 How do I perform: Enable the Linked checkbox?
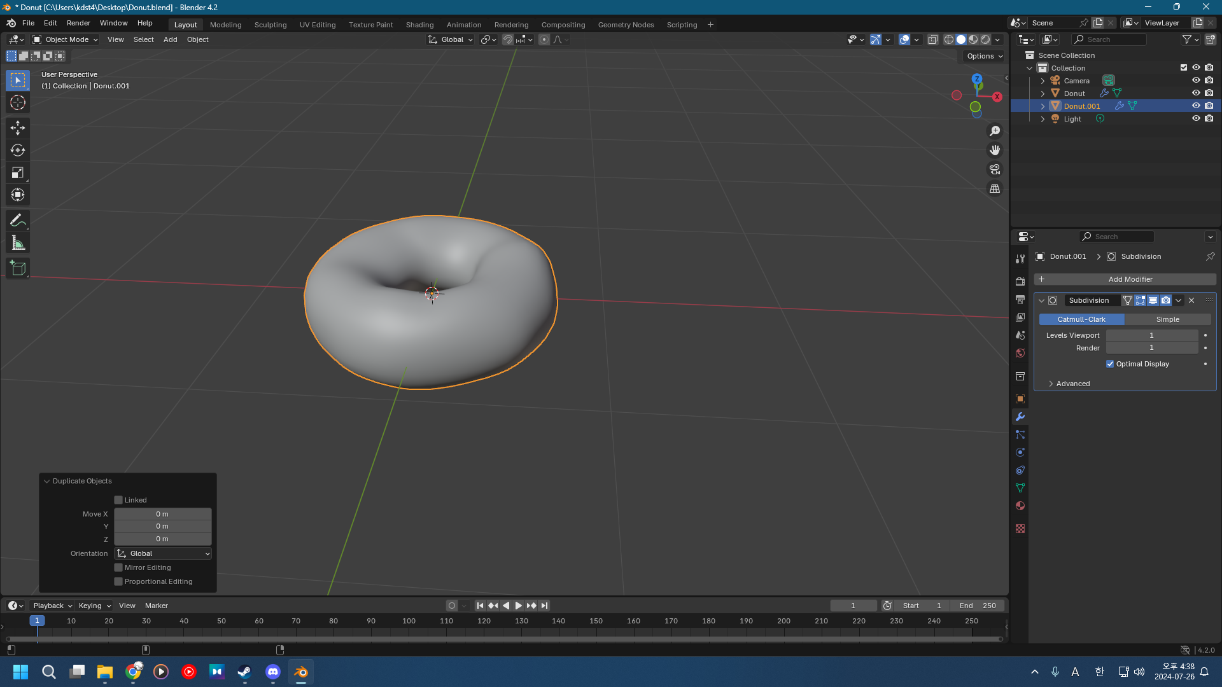(118, 500)
